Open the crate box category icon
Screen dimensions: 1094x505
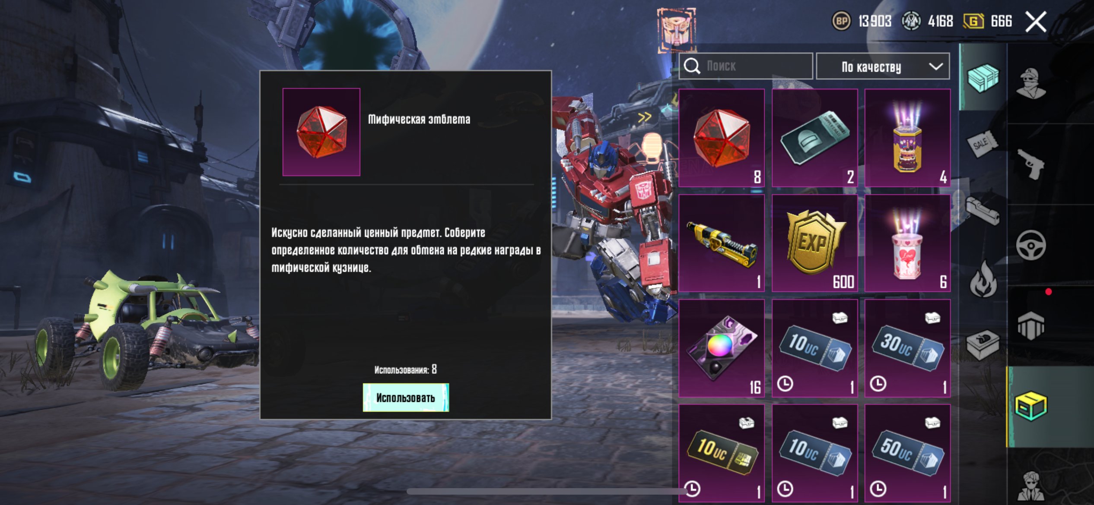[983, 78]
